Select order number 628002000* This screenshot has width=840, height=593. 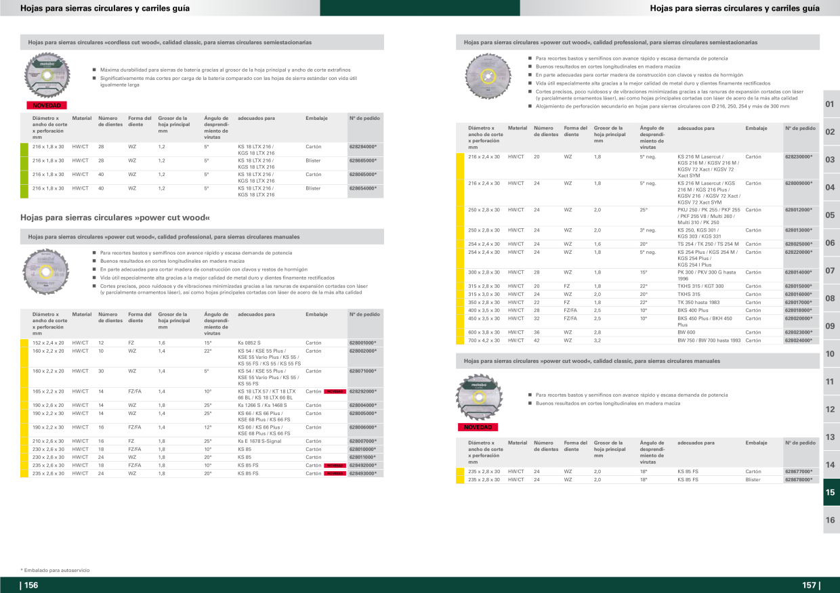pyautogui.click(x=363, y=351)
